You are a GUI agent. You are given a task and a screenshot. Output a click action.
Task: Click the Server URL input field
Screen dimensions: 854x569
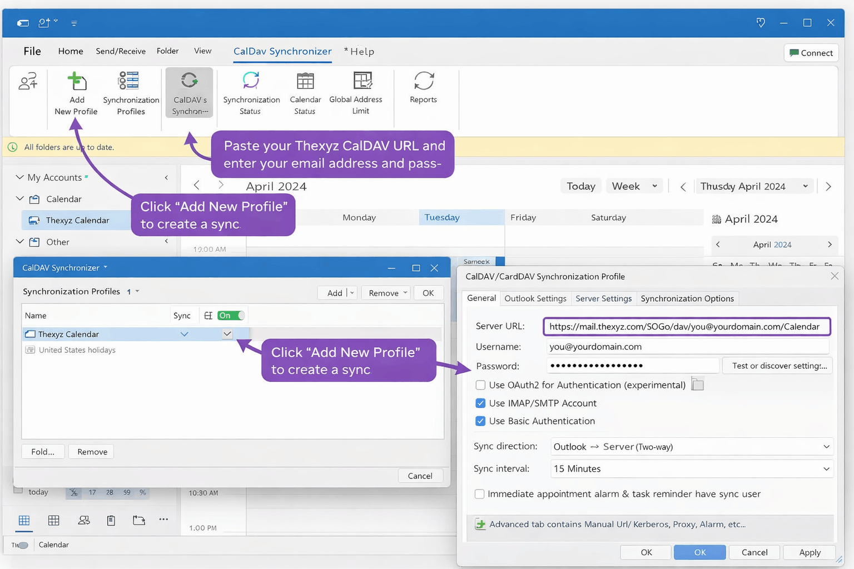686,327
